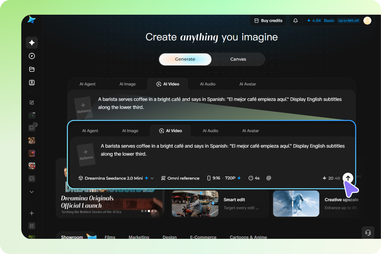Click the Up to 98% off badge
381x254 pixels.
tap(349, 21)
